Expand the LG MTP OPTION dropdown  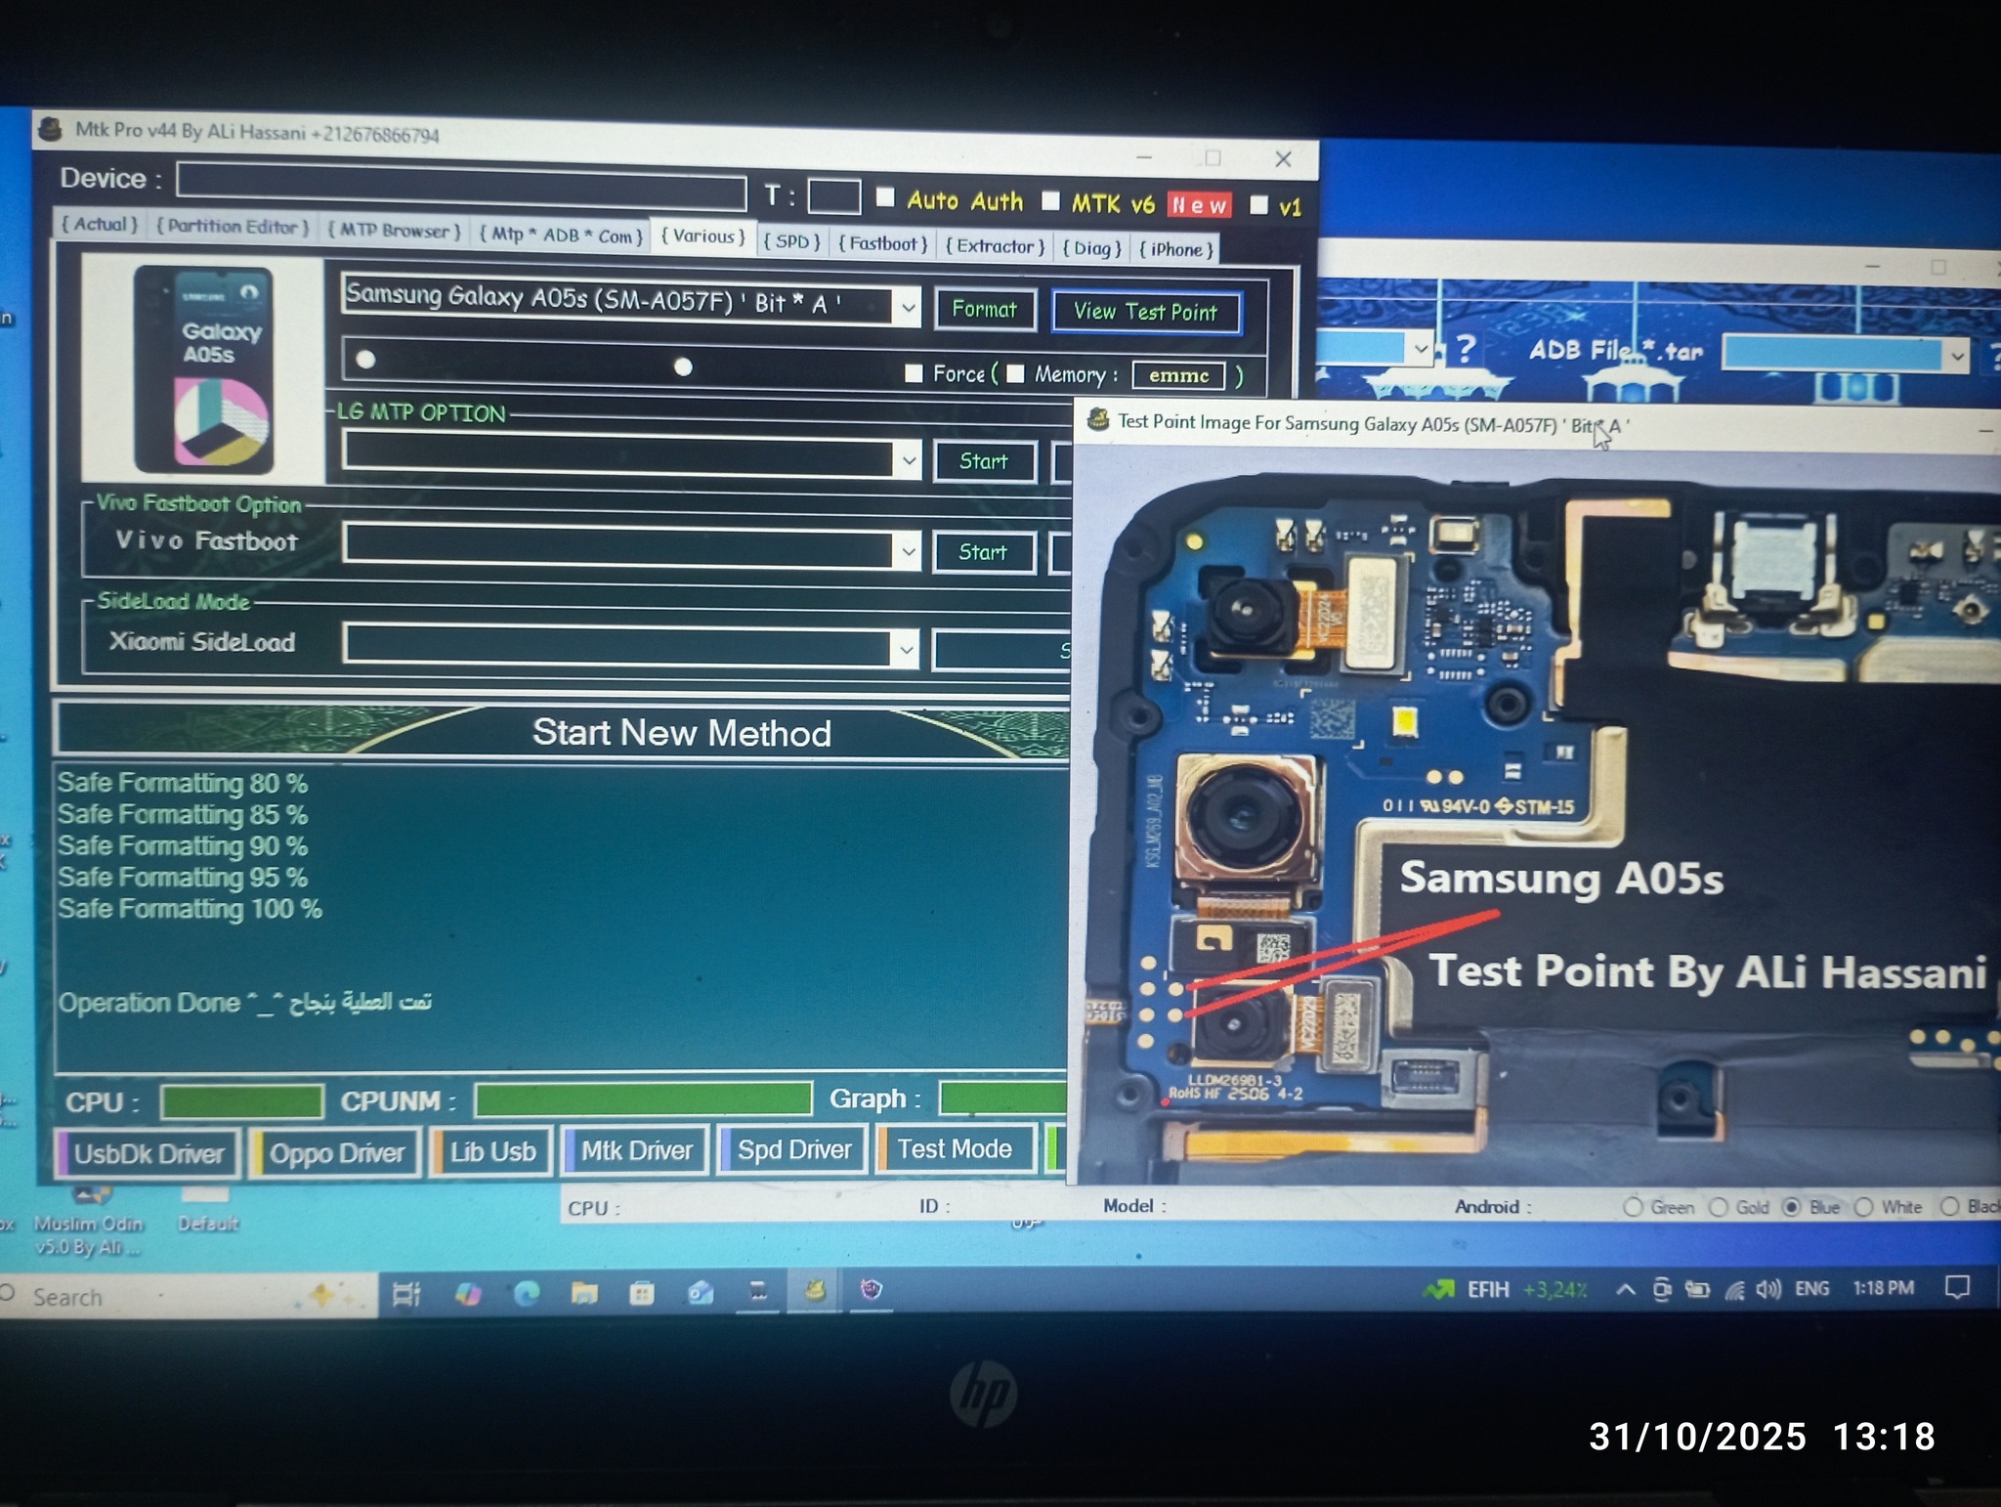point(909,459)
